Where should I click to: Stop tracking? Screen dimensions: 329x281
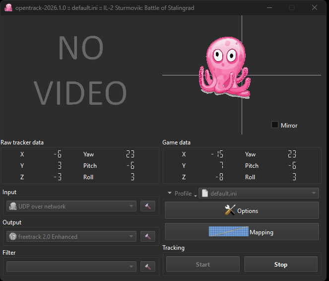pyautogui.click(x=281, y=264)
